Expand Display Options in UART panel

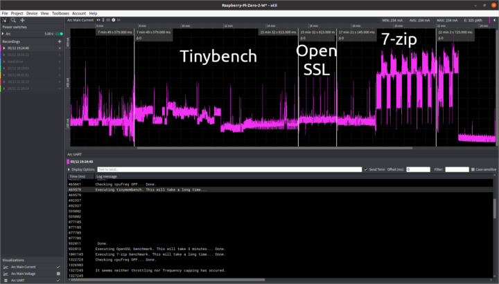tap(69, 169)
